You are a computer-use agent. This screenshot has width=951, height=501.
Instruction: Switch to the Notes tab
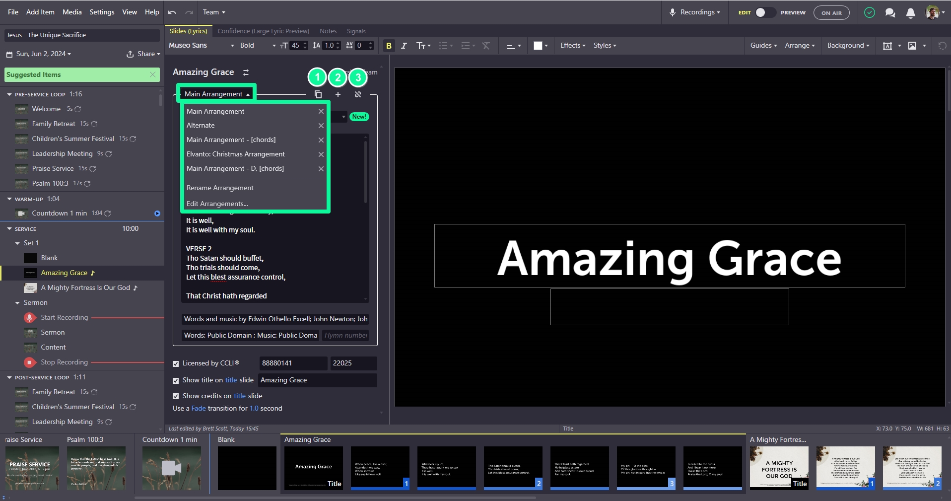point(328,31)
